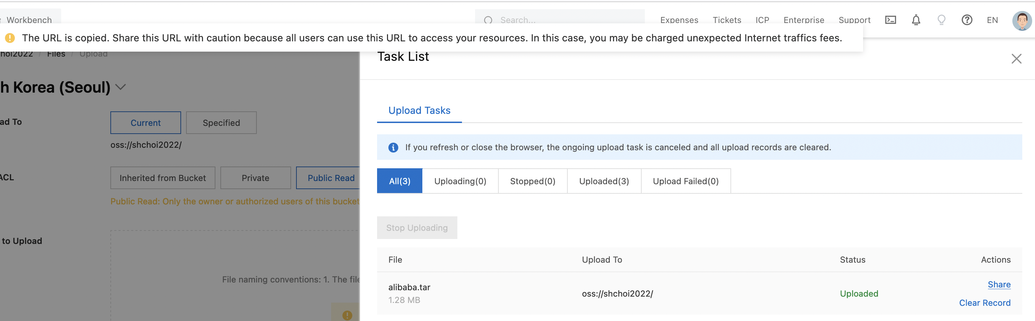
Task: Switch language via EN selector
Action: point(992,20)
